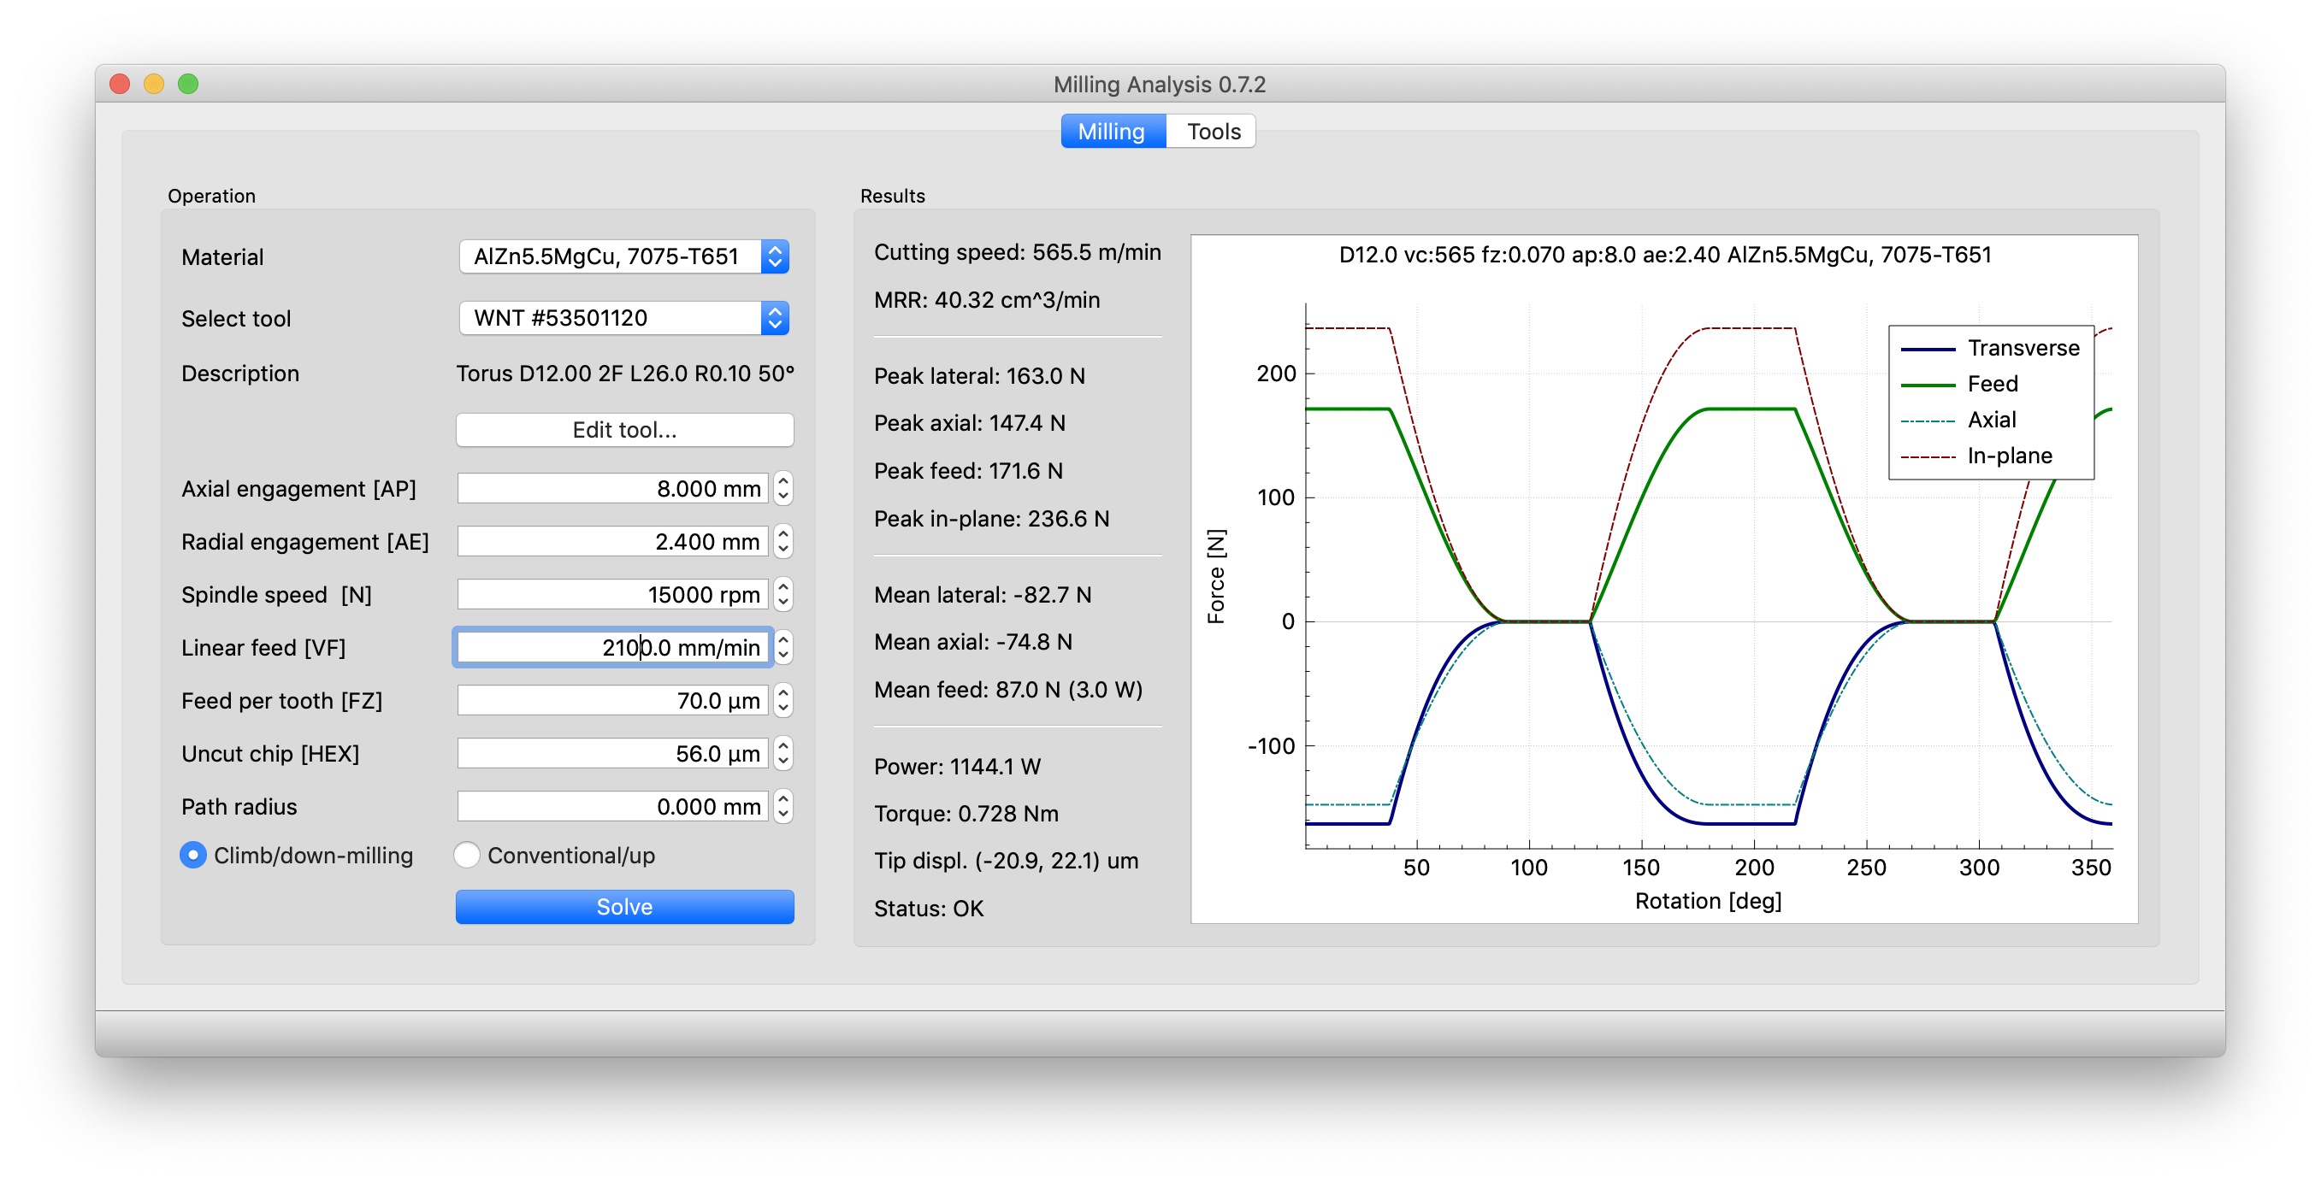Click the Linear feed input field
Image resolution: width=2321 pixels, height=1183 pixels.
(x=612, y=647)
